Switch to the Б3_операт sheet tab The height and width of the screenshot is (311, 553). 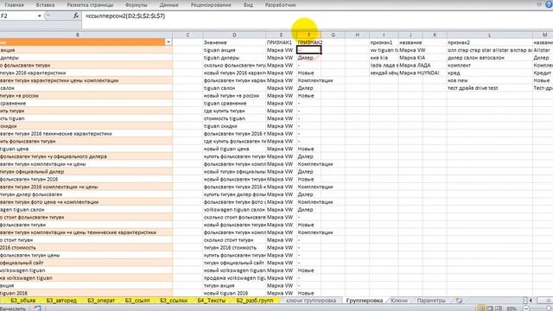[101, 301]
